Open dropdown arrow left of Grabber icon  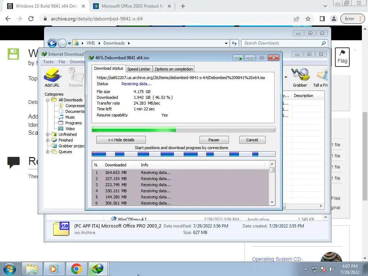click(286, 77)
